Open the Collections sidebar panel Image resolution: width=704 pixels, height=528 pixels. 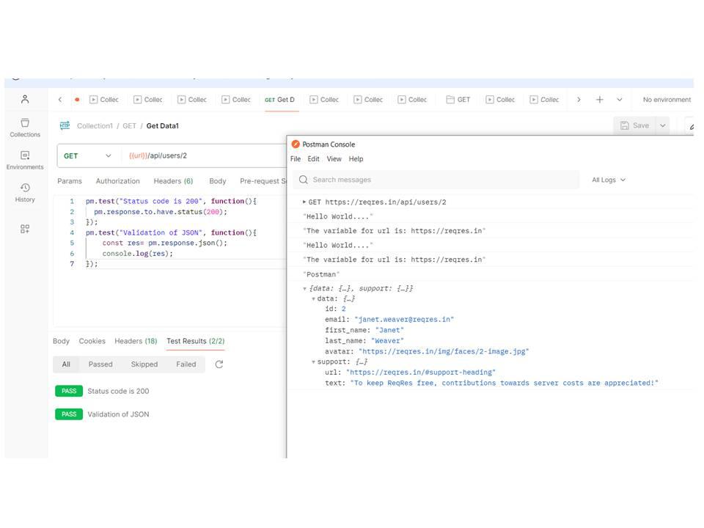pyautogui.click(x=25, y=128)
